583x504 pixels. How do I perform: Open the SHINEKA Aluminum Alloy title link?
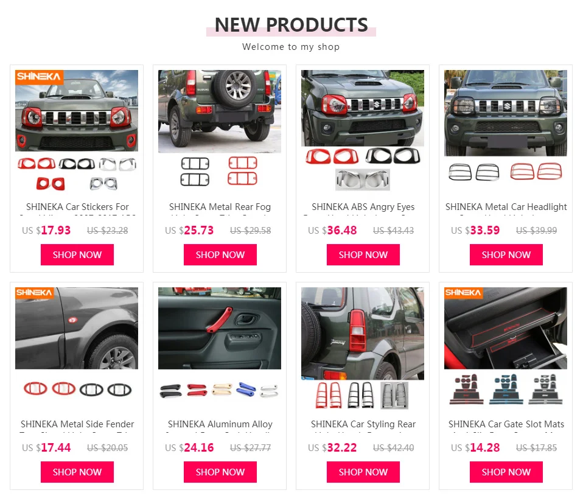[220, 424]
